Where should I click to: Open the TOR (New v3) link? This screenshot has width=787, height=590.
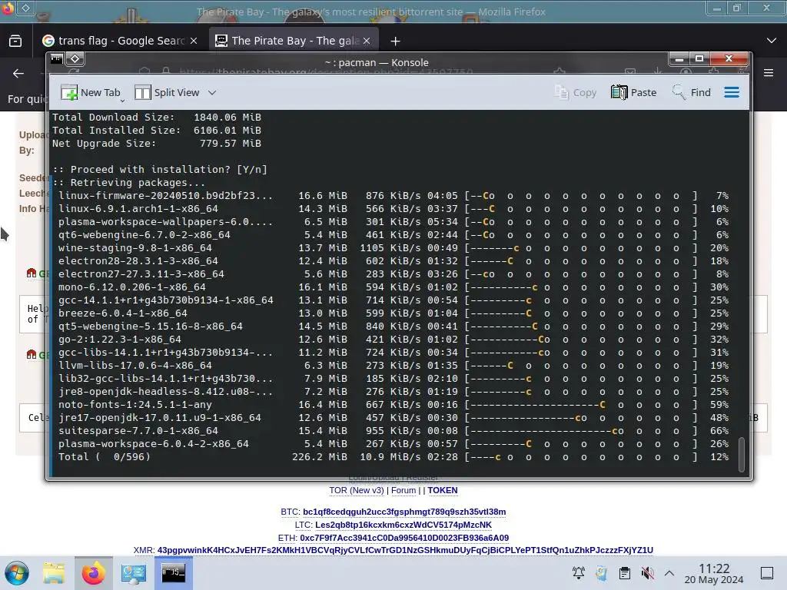point(357,490)
